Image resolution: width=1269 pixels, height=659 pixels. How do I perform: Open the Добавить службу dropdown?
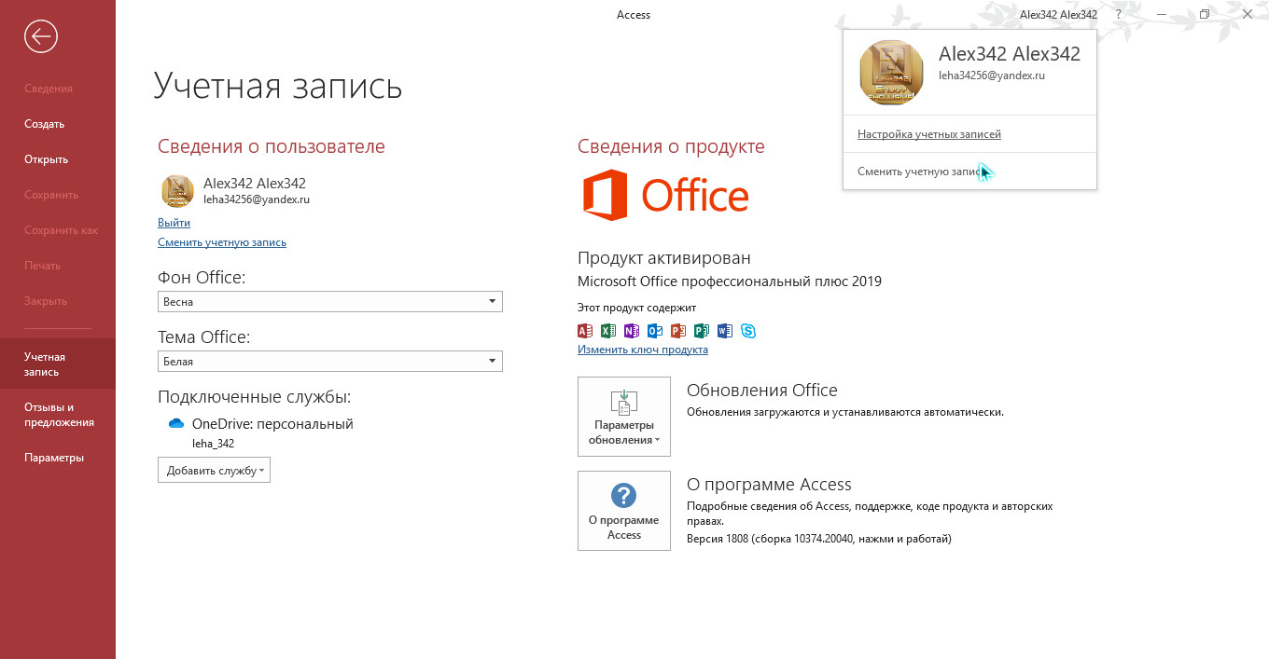coord(214,471)
